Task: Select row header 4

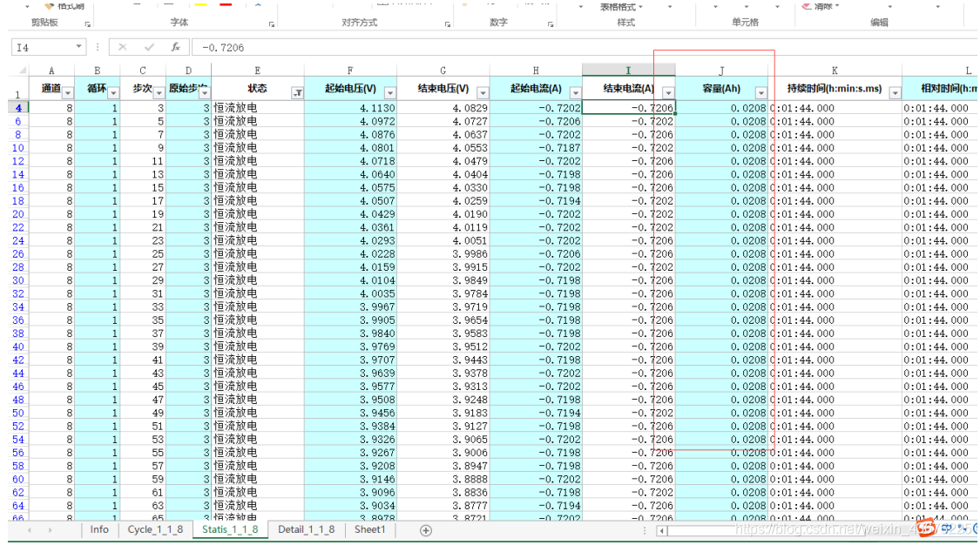Action: click(18, 108)
